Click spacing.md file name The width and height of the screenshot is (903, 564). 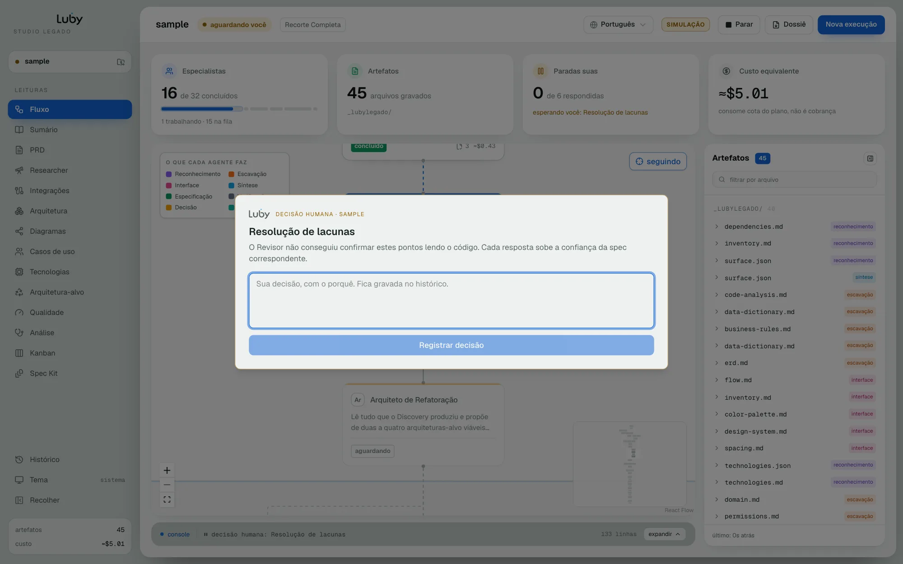pos(744,448)
